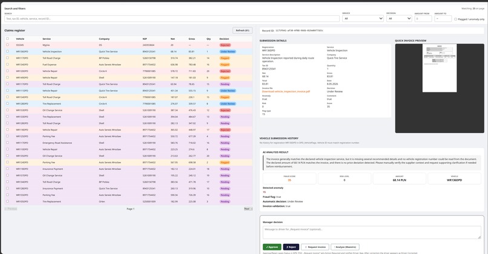The image size is (488, 254).
Task: Click the manager decision message textbox
Action: pyautogui.click(x=372, y=232)
